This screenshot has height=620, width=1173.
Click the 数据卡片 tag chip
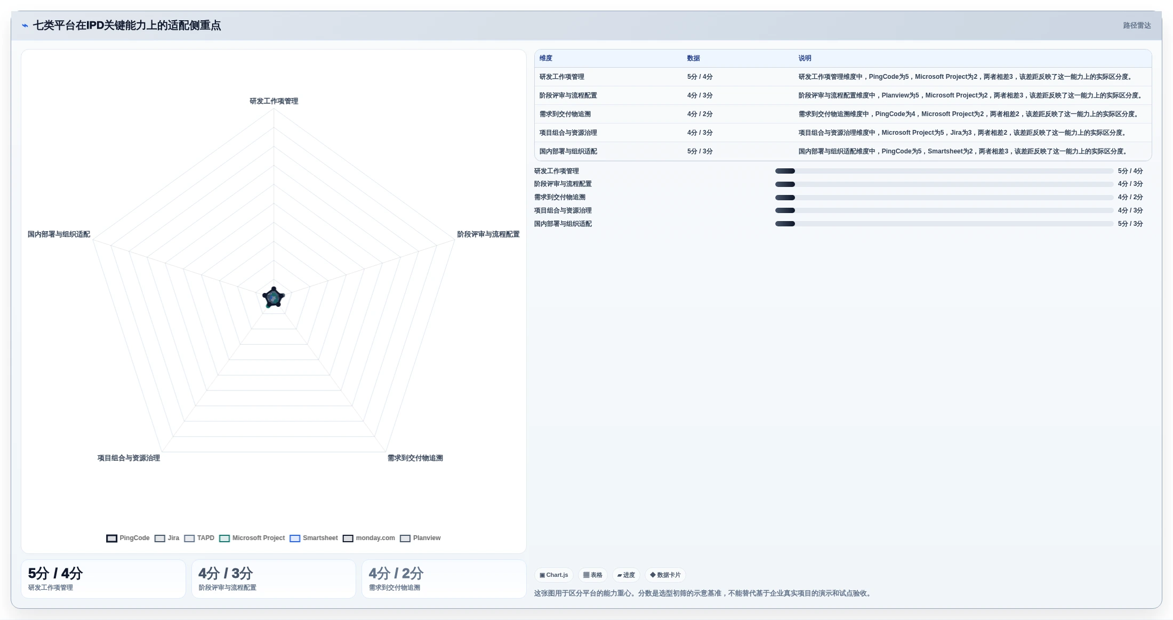[x=665, y=575]
